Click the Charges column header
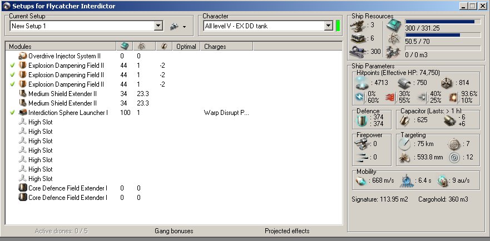This screenshot has width=490, height=241. tap(226, 47)
